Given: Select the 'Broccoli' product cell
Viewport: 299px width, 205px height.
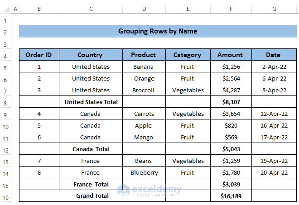Looking at the screenshot, I should pos(144,90).
